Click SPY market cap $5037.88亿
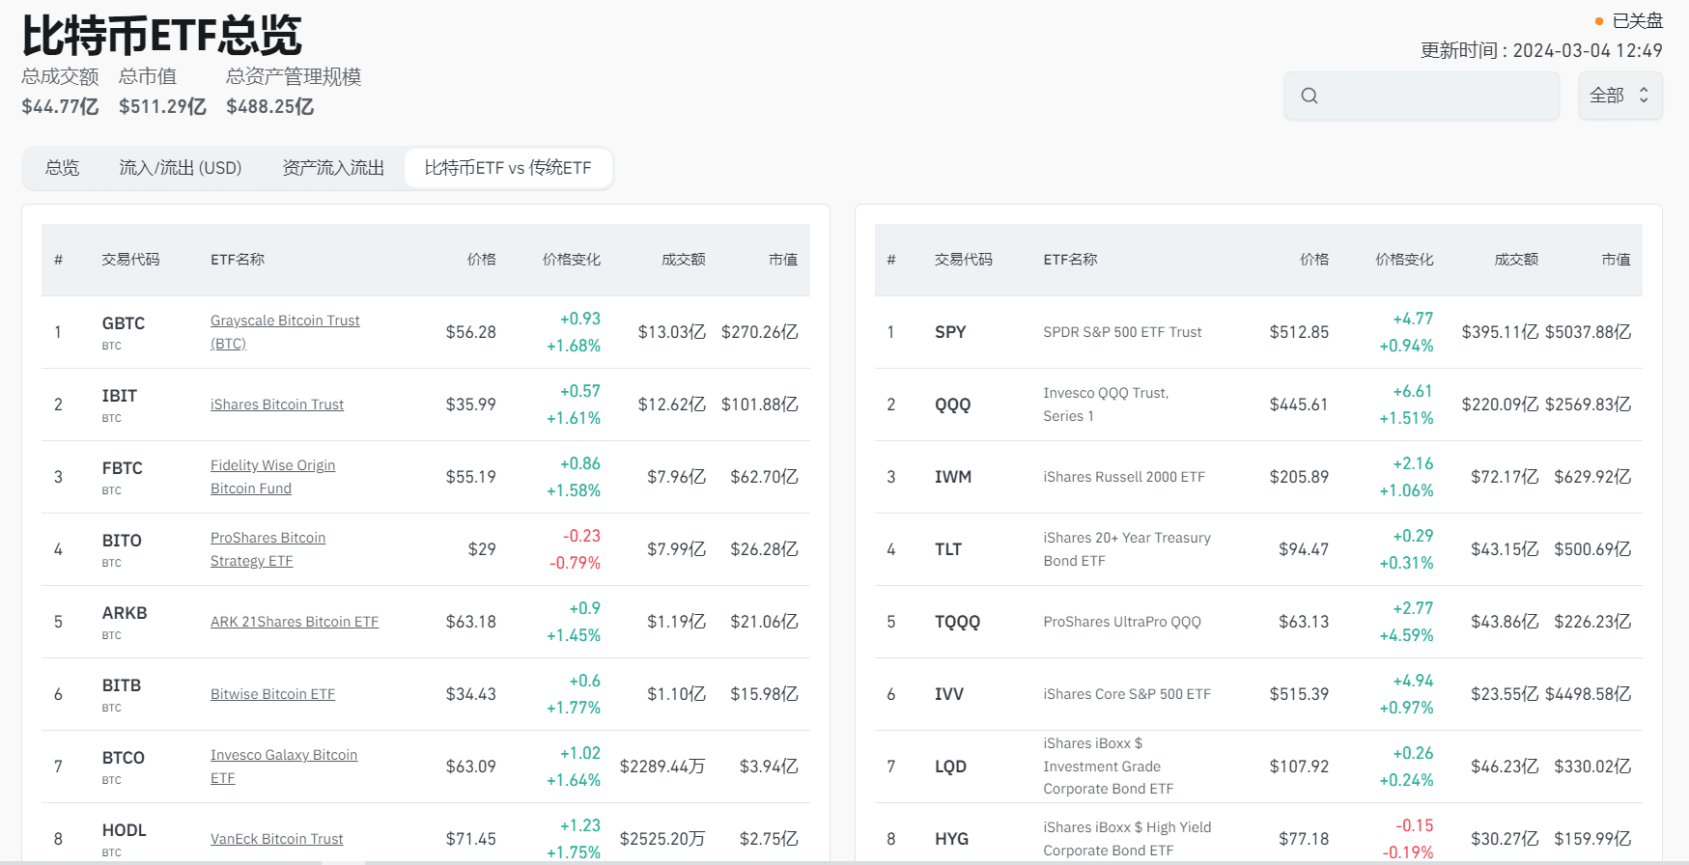Image resolution: width=1689 pixels, height=865 pixels. coord(1589,332)
